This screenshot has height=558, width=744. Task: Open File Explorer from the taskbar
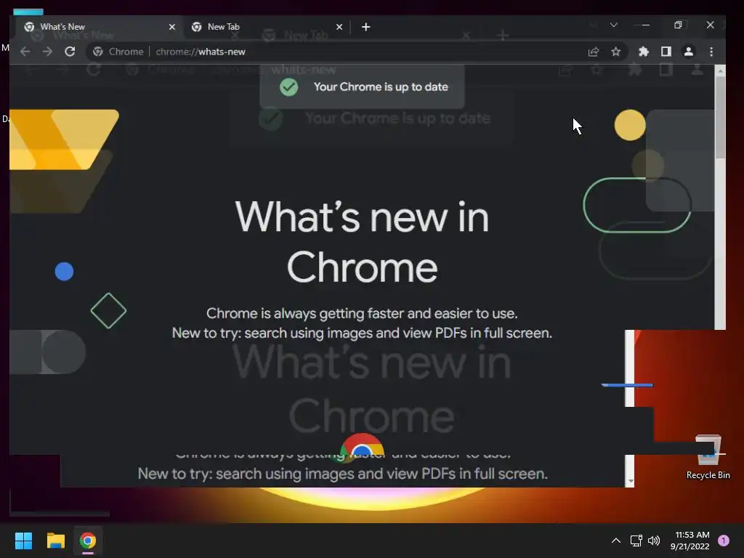pos(55,541)
